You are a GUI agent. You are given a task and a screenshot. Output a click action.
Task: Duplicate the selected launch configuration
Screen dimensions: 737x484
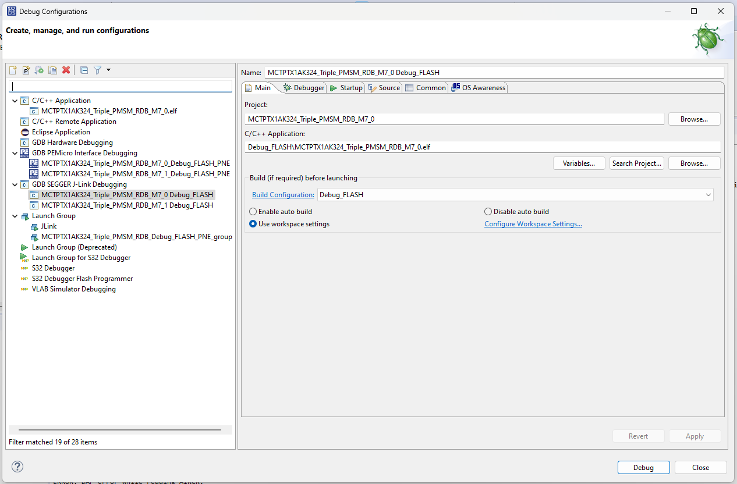tap(52, 70)
